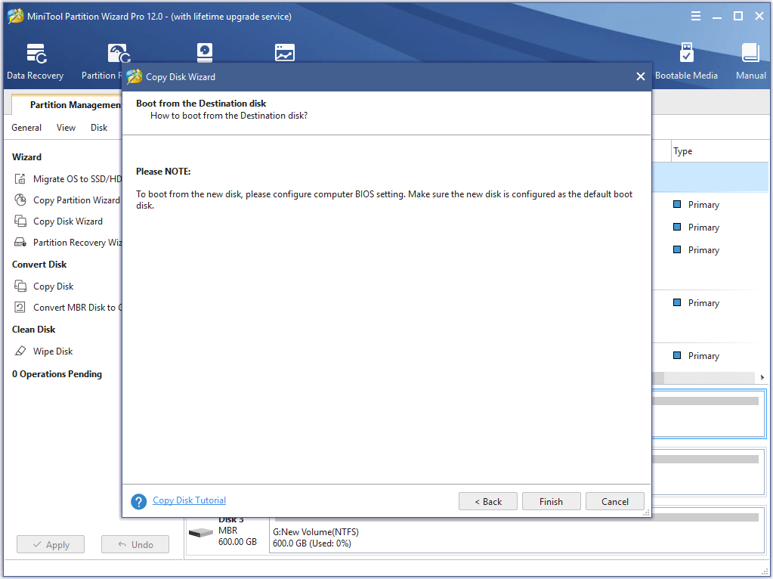Viewport: 773px width, 579px height.
Task: Open the Copy Disk Tutorial link
Action: 190,500
